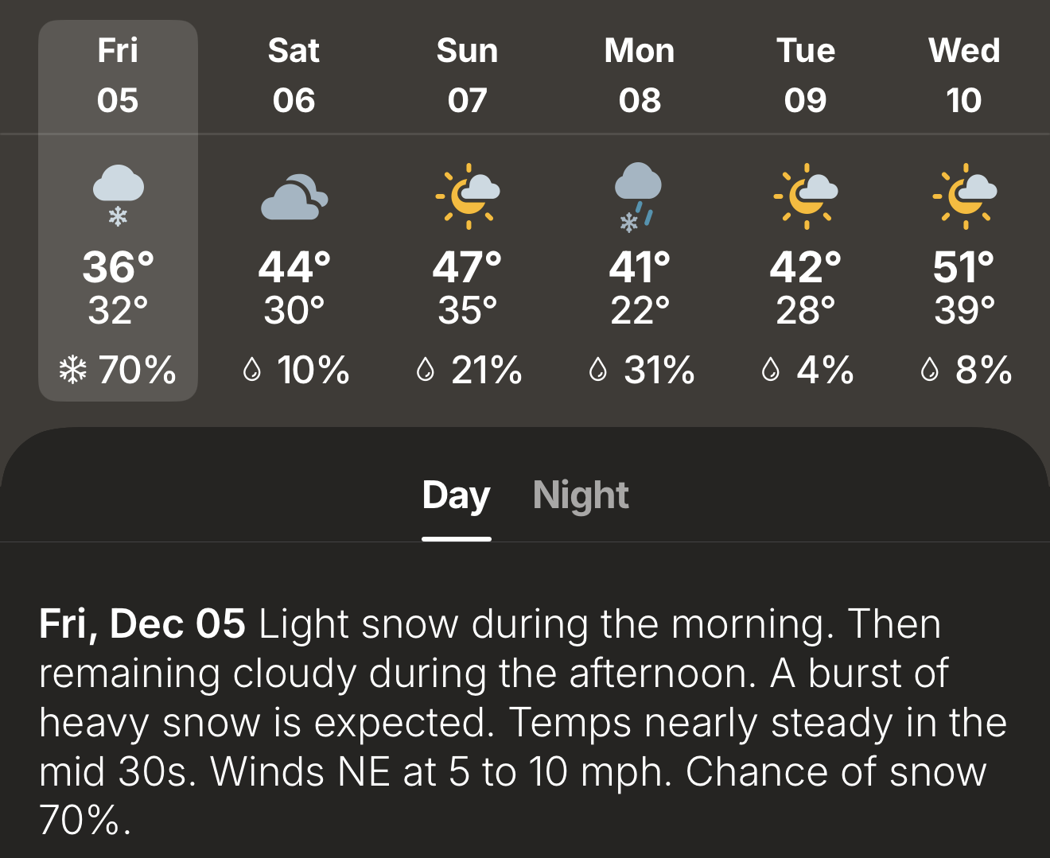
Task: Open Mon 08 forecast details
Action: 640,76
